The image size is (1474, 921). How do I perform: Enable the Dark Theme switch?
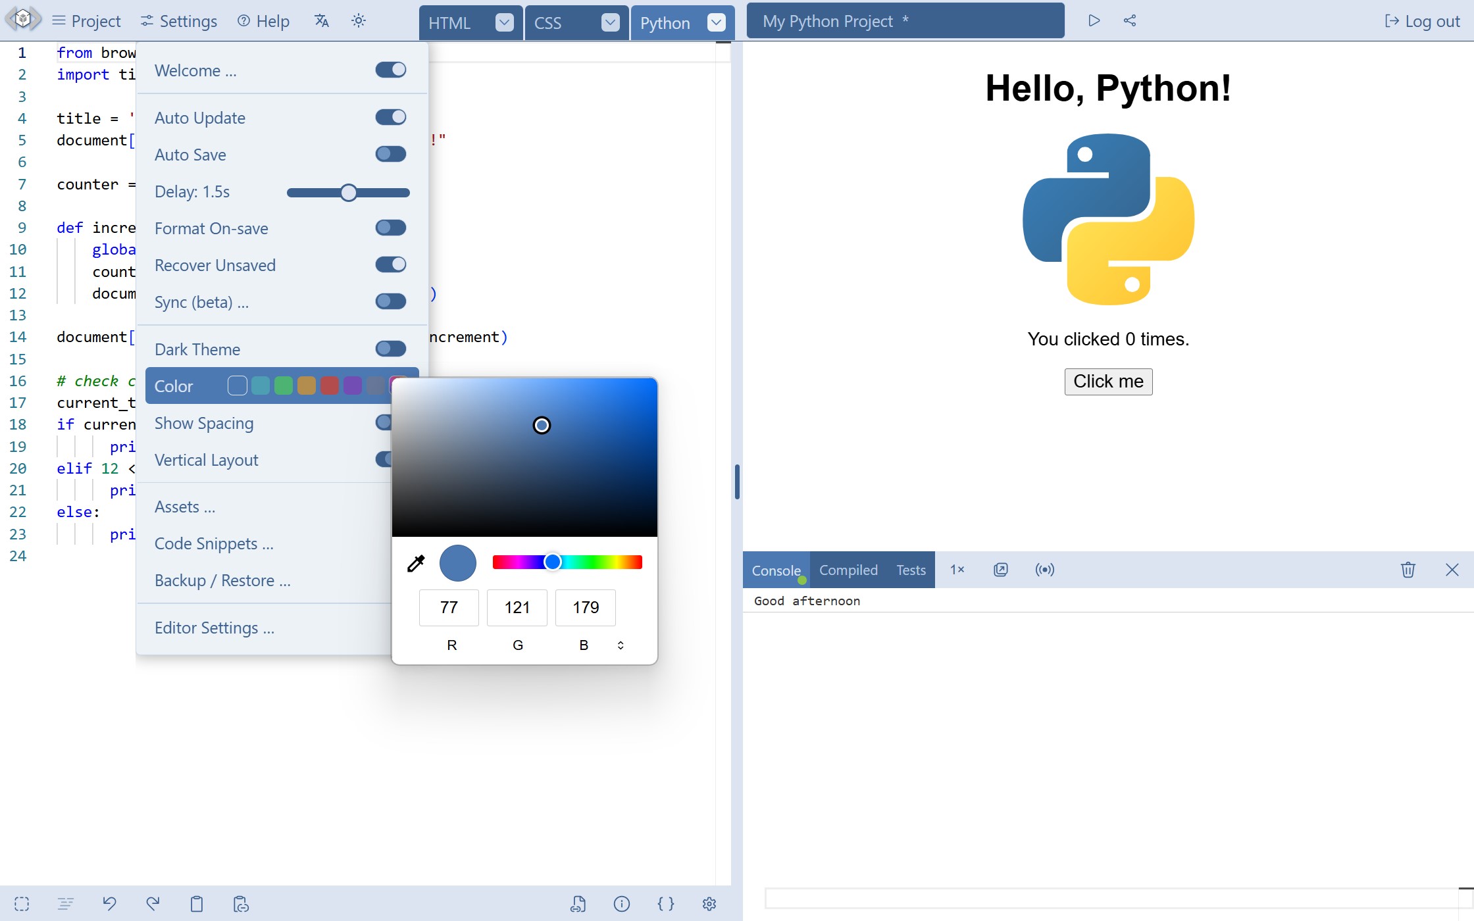point(390,349)
